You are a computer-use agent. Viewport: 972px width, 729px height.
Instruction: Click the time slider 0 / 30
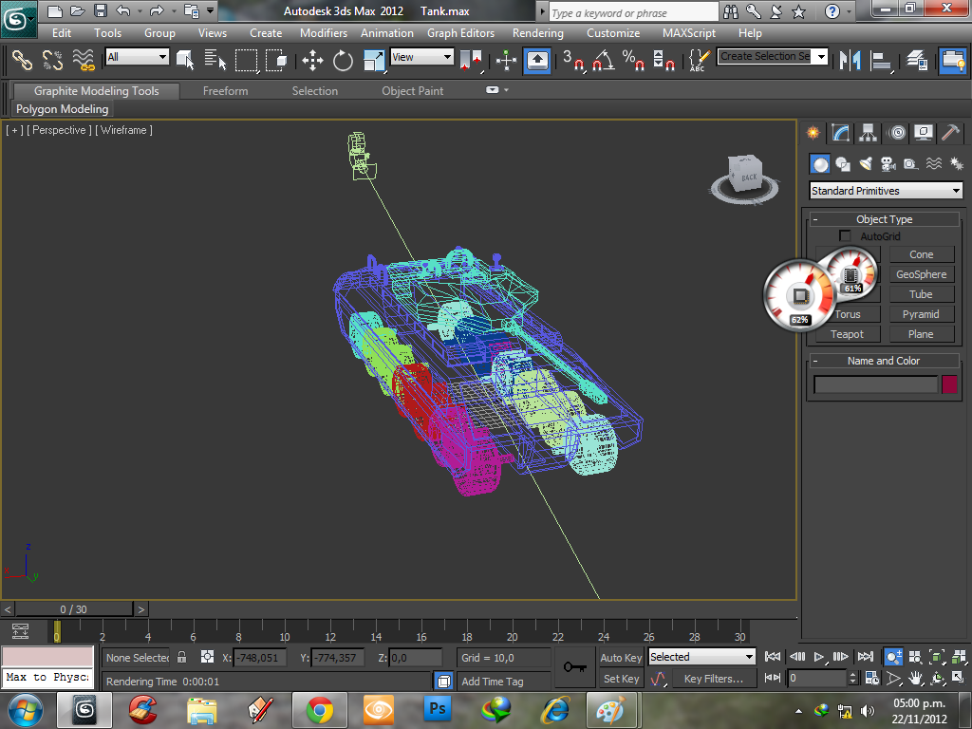[x=73, y=609]
